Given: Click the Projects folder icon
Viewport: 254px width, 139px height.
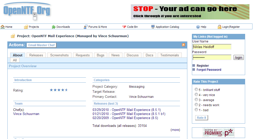Looking at the screenshot, I should point(26,27).
